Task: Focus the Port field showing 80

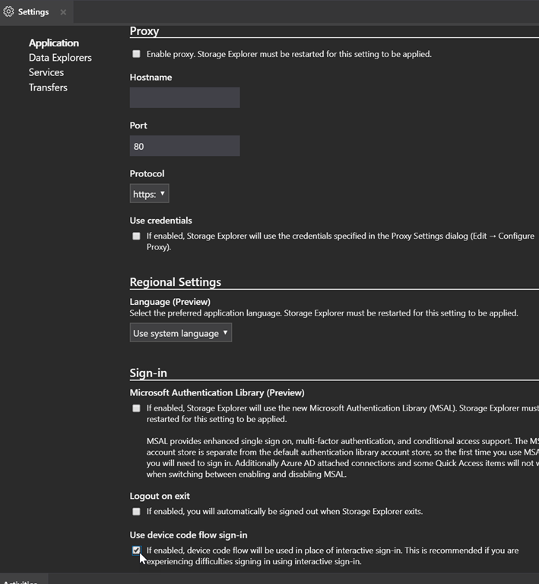Action: click(x=185, y=146)
